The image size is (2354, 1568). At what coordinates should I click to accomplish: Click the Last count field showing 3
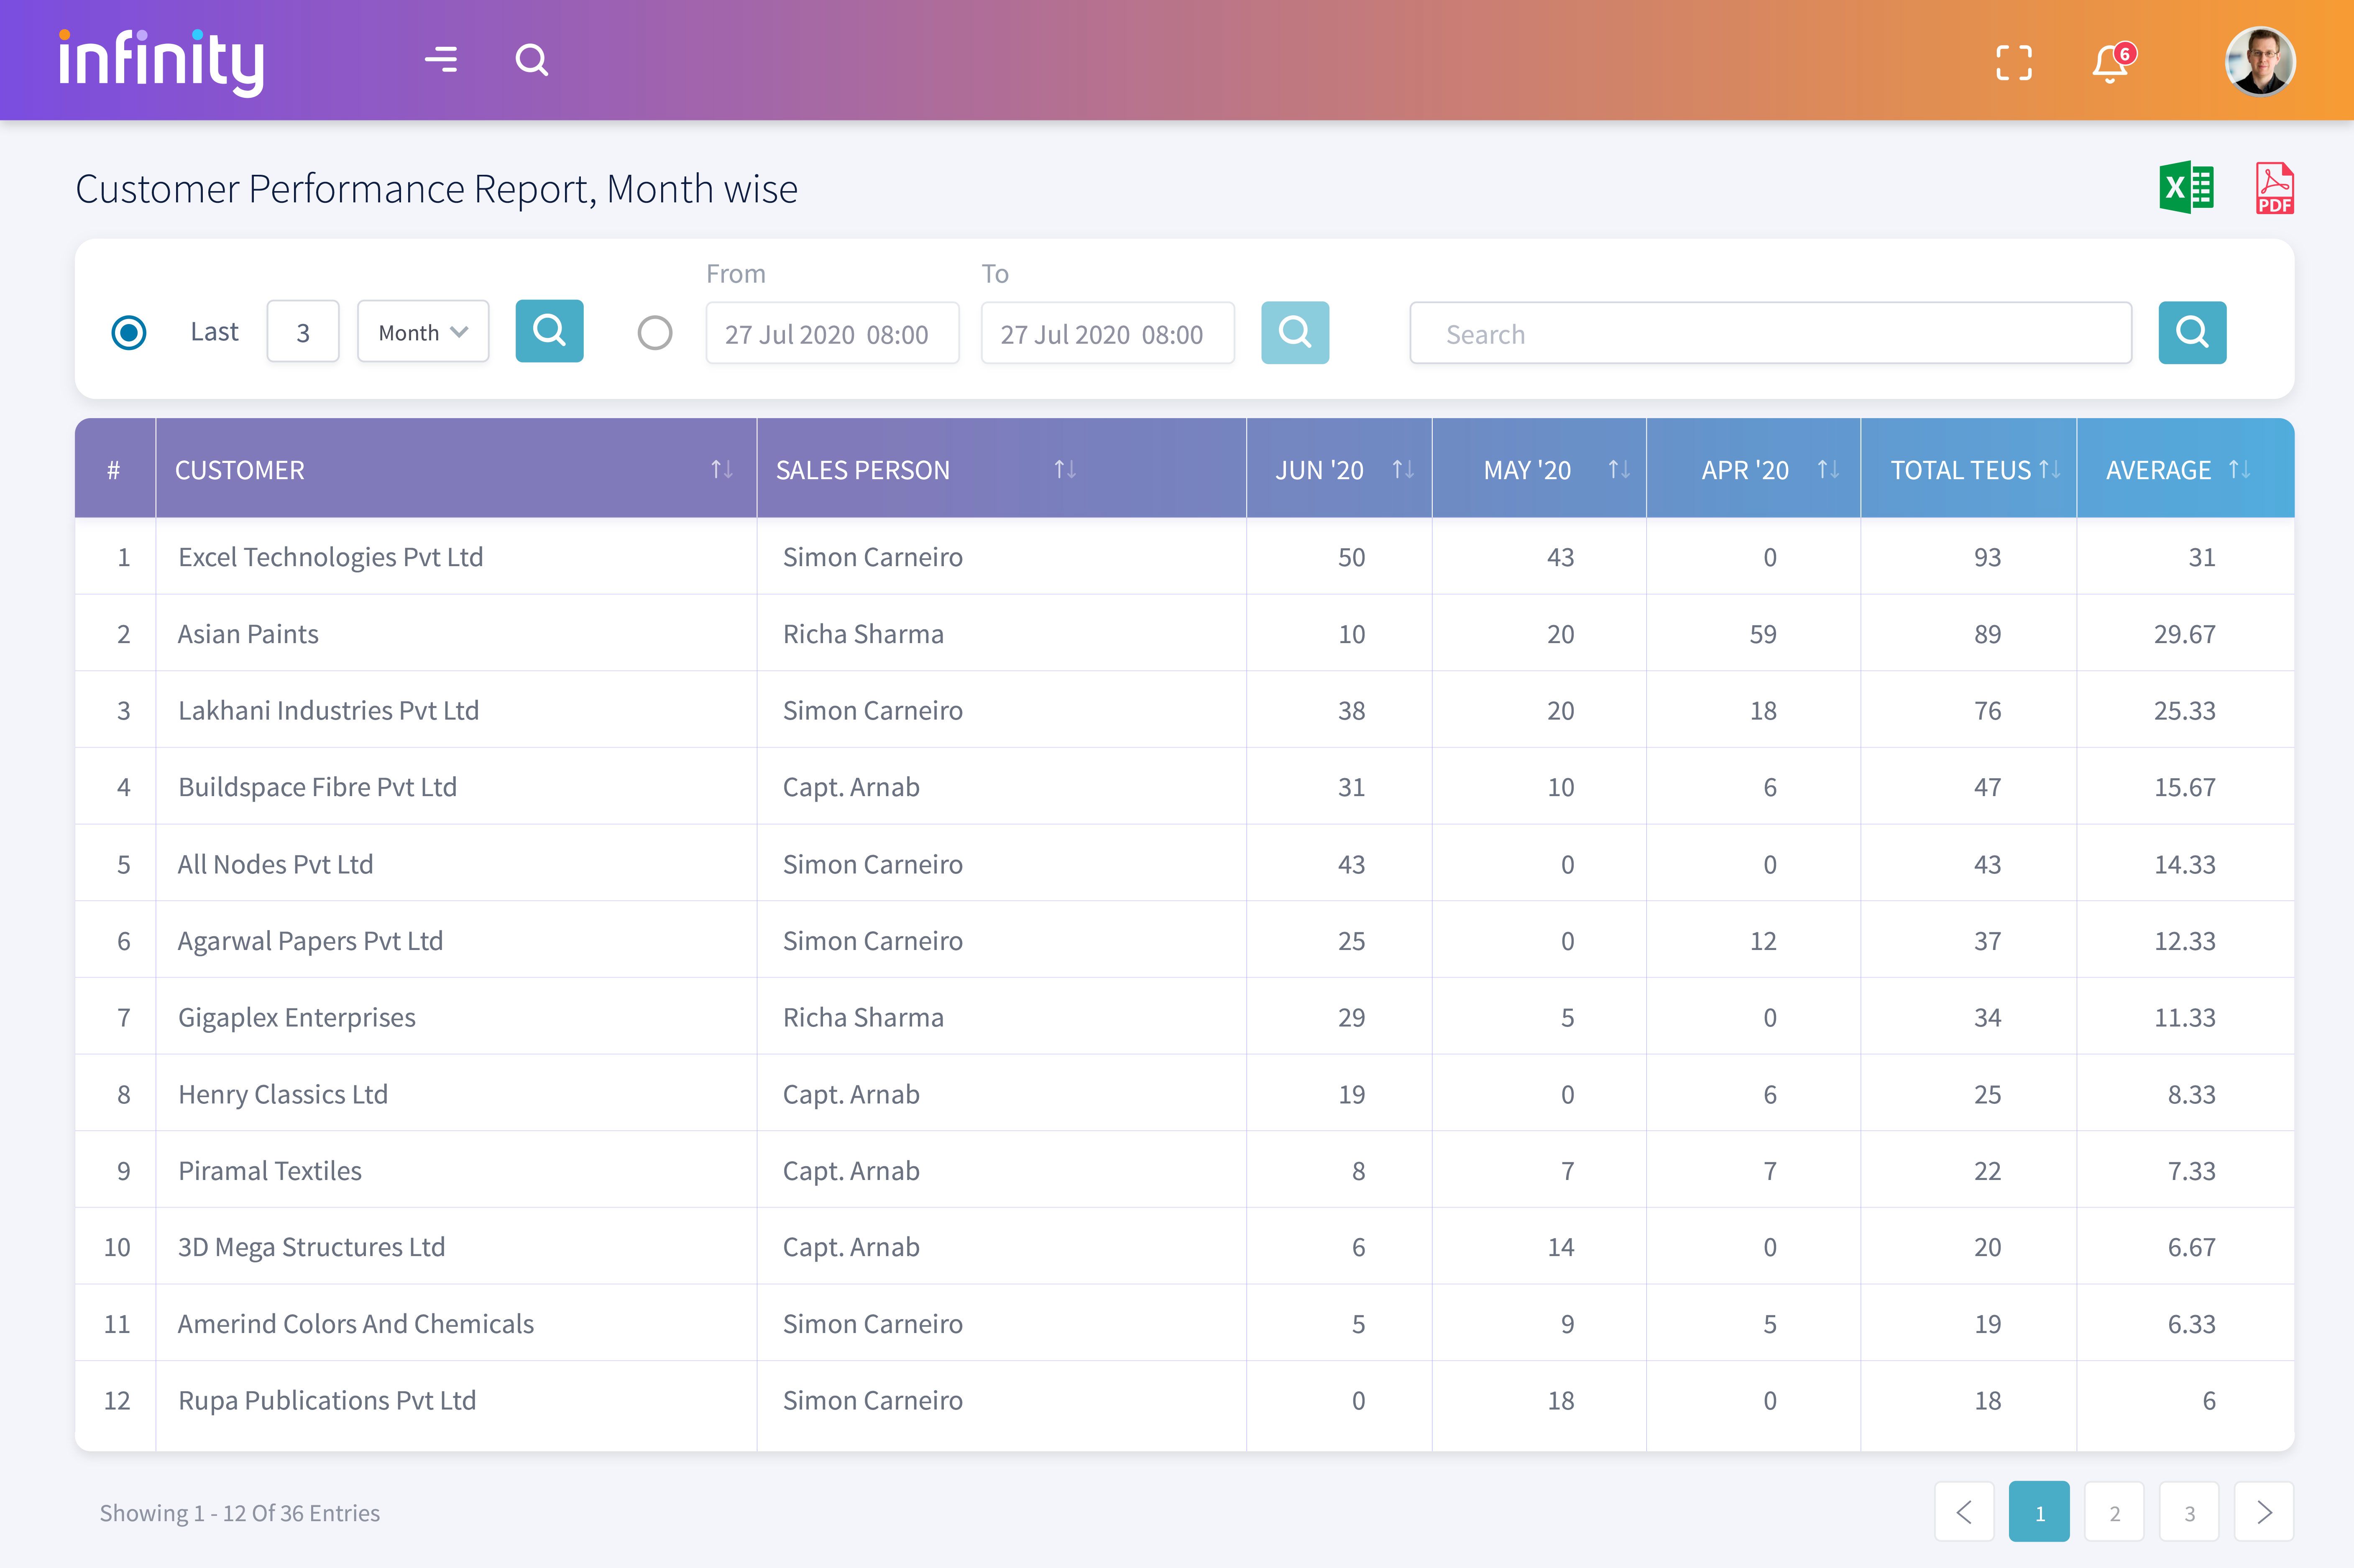point(303,331)
